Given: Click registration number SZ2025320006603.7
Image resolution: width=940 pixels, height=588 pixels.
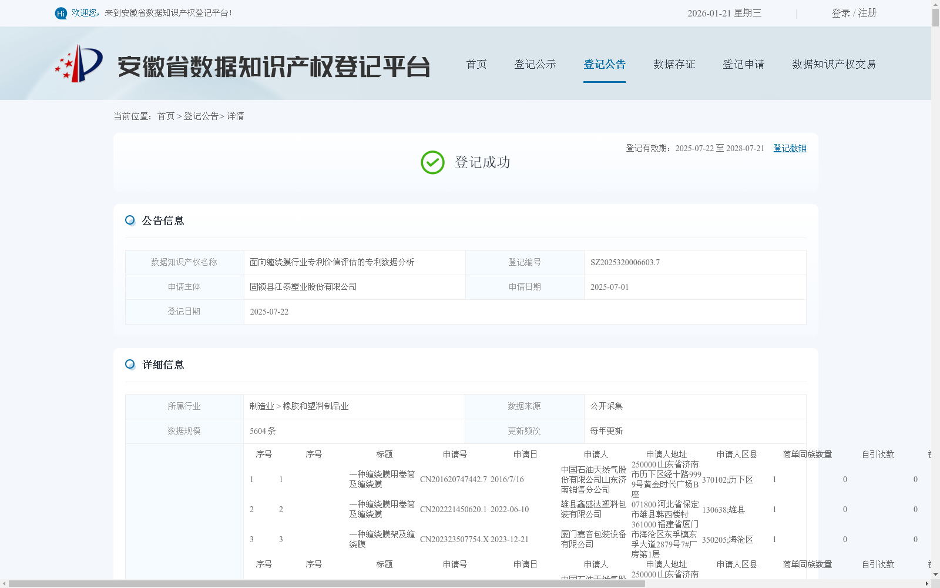Looking at the screenshot, I should 625,262.
